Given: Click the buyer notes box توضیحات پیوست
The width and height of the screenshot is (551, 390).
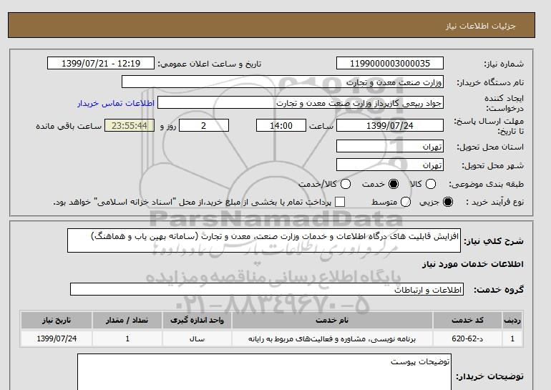Looking at the screenshot, I should pyautogui.click(x=264, y=372).
